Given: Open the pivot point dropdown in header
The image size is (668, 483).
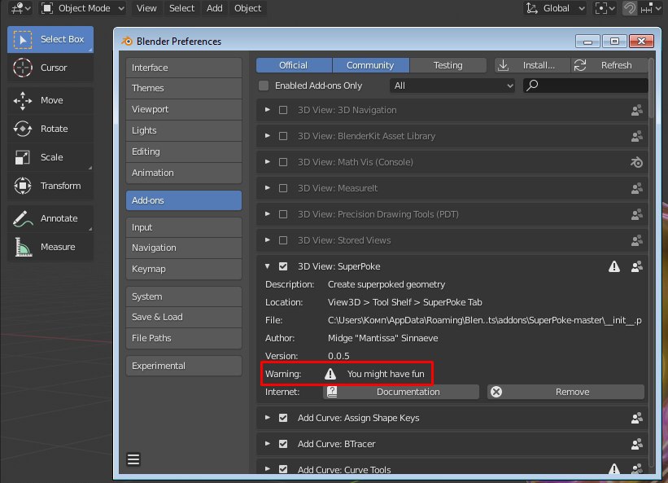Looking at the screenshot, I should [605, 8].
